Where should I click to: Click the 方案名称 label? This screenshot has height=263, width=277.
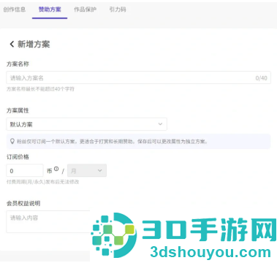(18, 64)
